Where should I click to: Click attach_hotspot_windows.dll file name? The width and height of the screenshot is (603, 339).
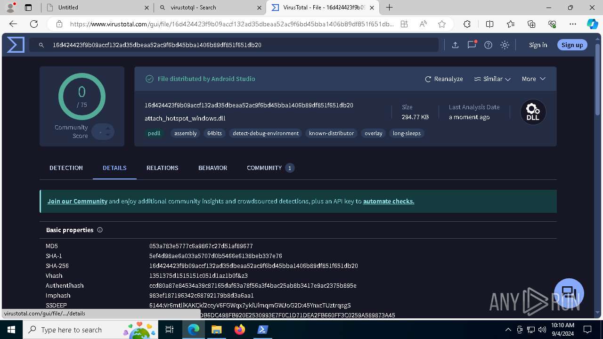point(185,118)
